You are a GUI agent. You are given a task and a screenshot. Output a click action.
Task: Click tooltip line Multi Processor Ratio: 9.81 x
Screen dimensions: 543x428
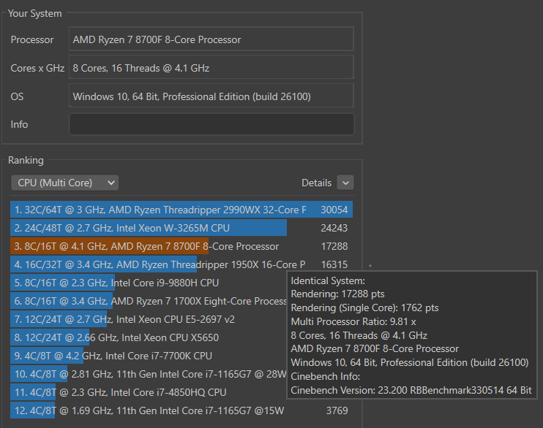tap(353, 321)
